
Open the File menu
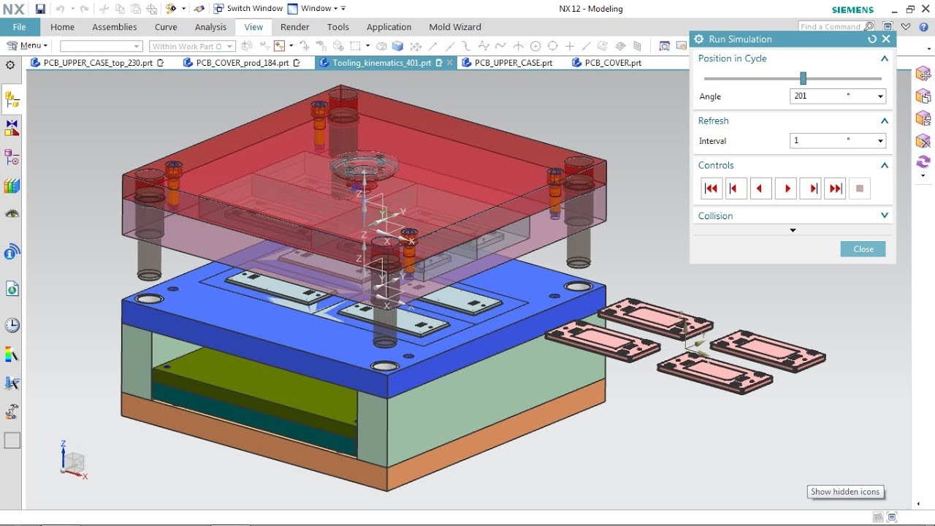pos(20,27)
